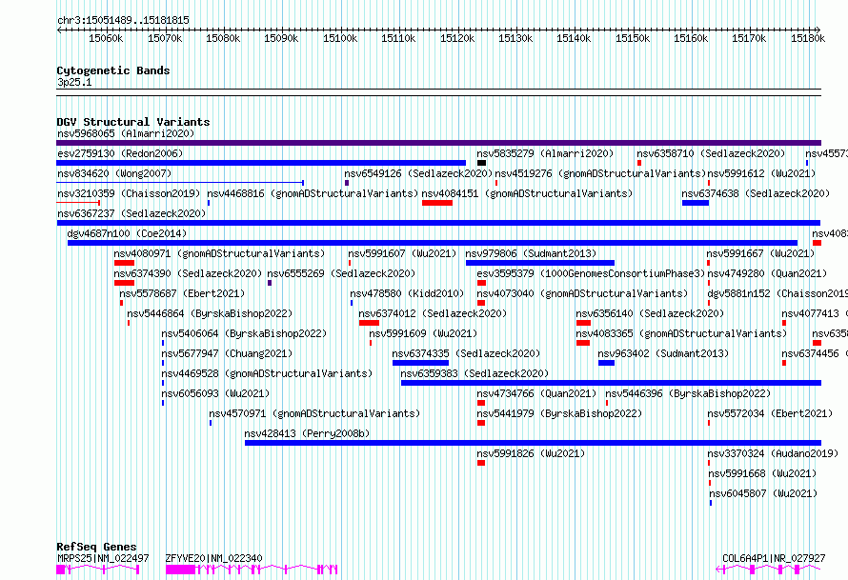
Task: Select the nsv4084151 gnomAD label
Action: 527,193
